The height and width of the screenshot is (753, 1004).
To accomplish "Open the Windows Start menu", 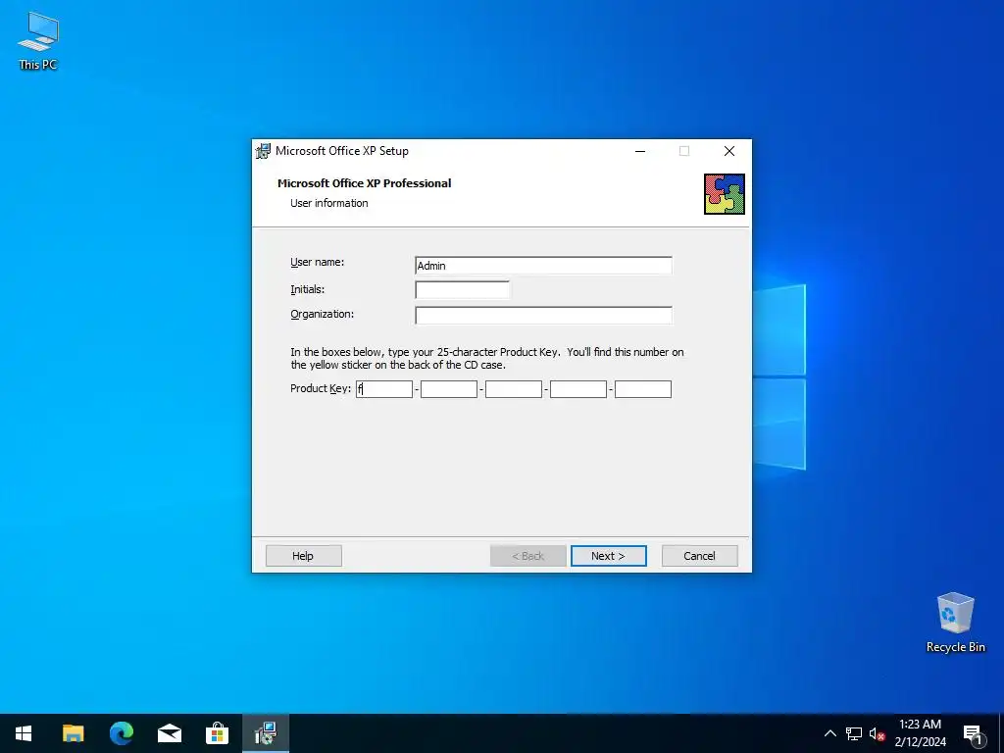I will (24, 733).
